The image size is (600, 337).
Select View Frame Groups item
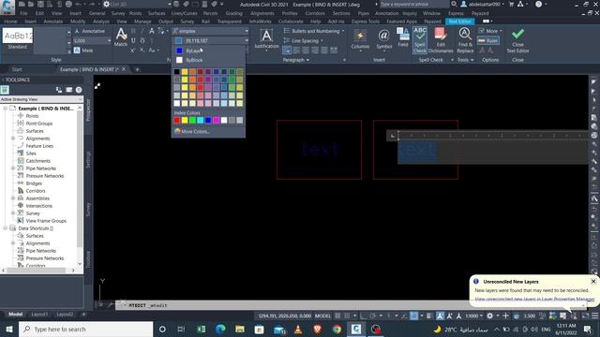coord(46,221)
